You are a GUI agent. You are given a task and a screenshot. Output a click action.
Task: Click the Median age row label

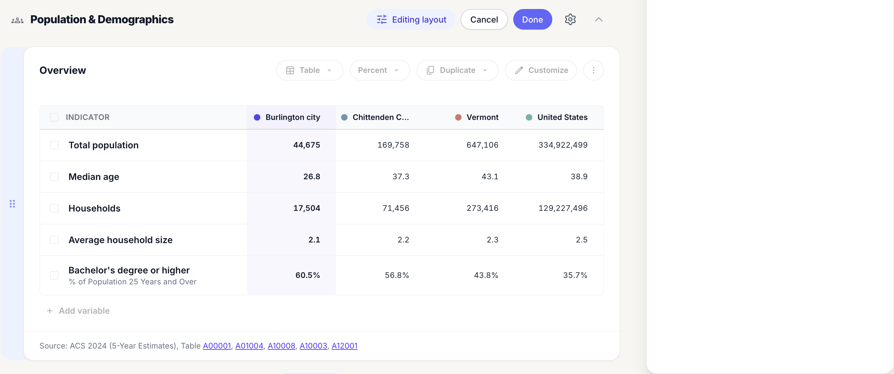(94, 177)
